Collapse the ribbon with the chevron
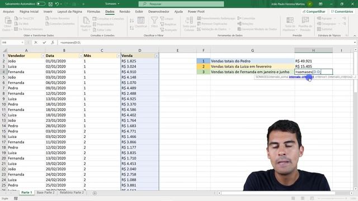 click(355, 36)
